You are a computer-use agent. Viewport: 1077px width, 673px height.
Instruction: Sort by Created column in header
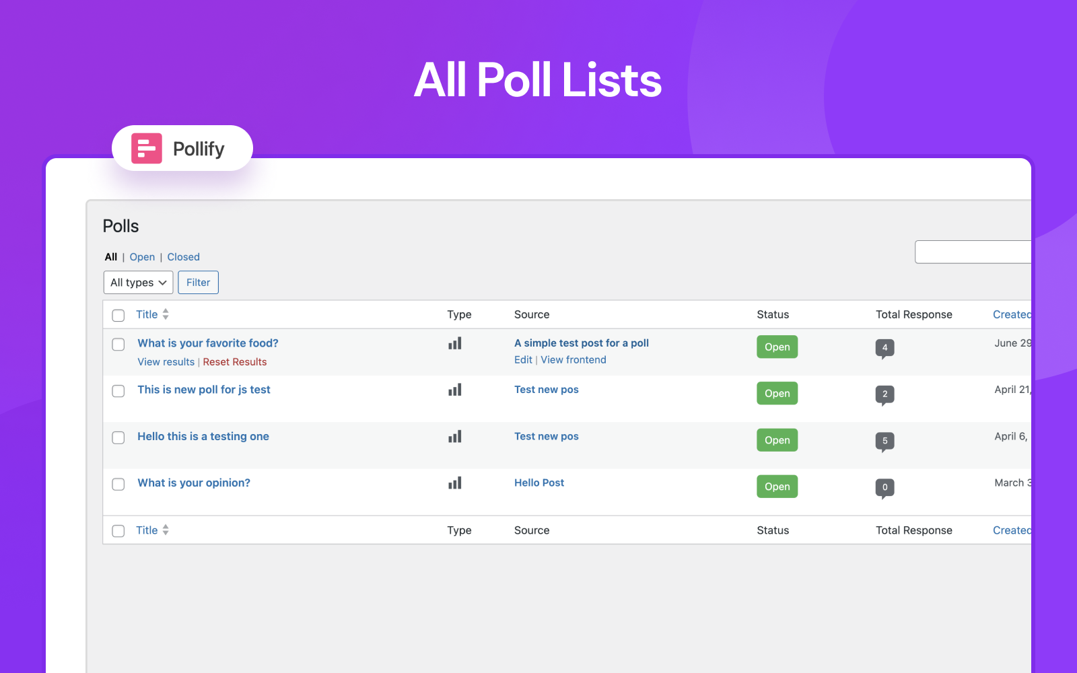(x=1012, y=314)
